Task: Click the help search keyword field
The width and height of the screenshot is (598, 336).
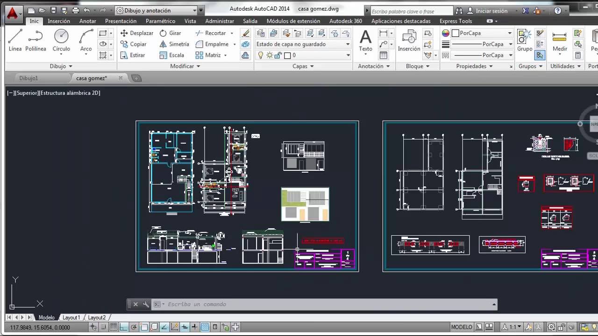Action: pos(411,11)
